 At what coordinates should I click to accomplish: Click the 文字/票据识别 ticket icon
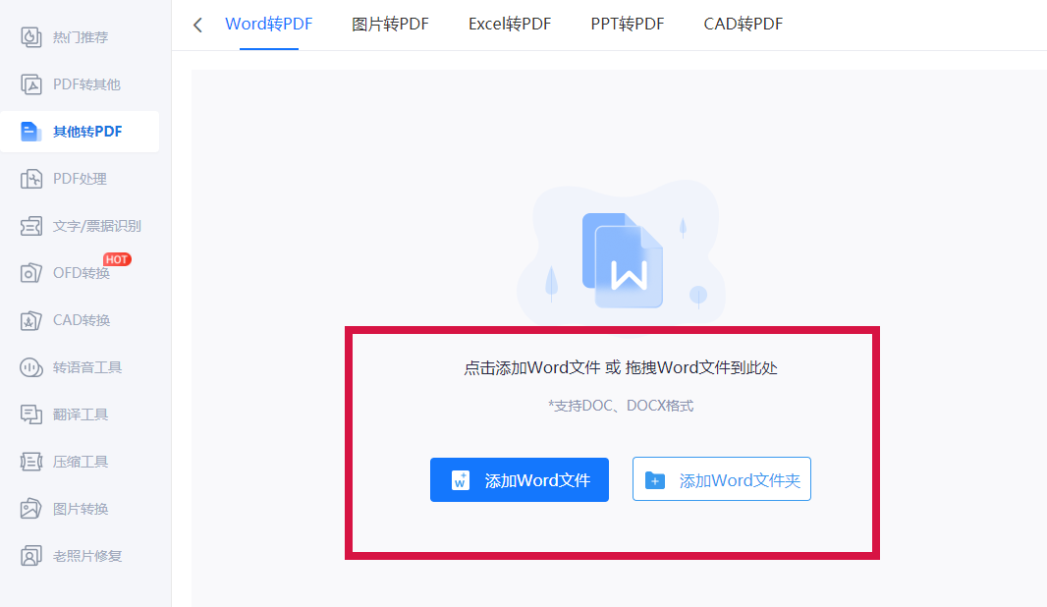click(x=30, y=226)
